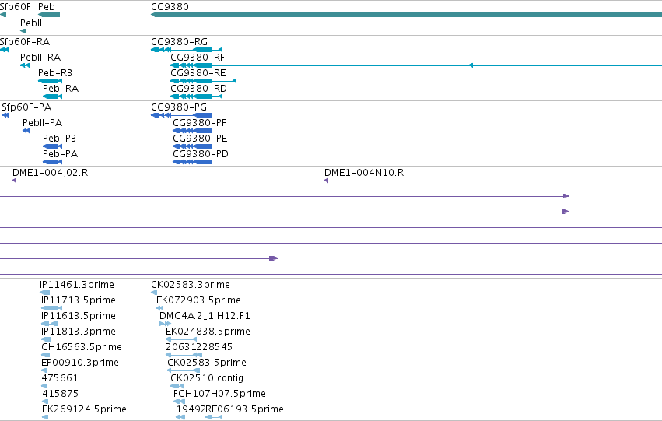Click the long CG9380 gene bar
Screen dimensions: 662x421
pyautogui.click(x=406, y=15)
